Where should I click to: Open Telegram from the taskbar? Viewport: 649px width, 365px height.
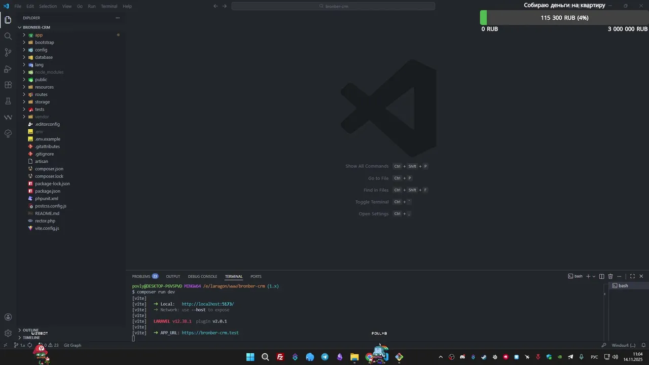324,357
